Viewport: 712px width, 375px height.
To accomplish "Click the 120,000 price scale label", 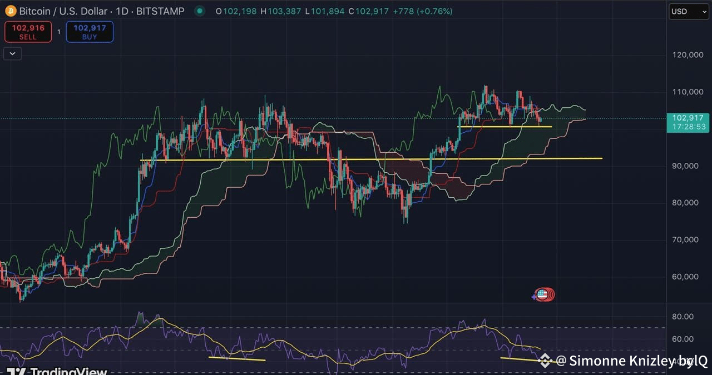I will click(x=688, y=54).
